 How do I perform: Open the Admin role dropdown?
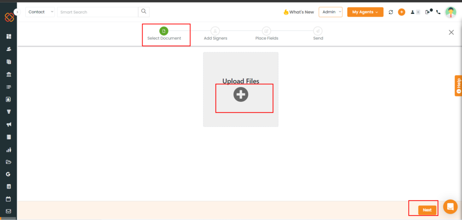[331, 12]
